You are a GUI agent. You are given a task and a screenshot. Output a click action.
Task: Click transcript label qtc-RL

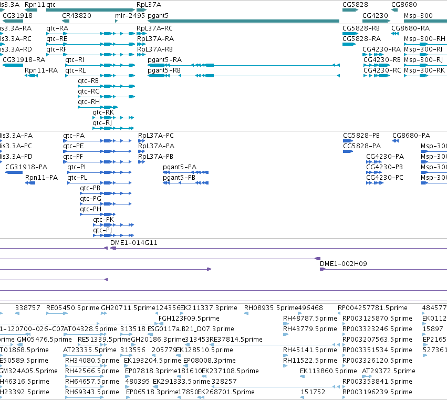pyautogui.click(x=76, y=70)
